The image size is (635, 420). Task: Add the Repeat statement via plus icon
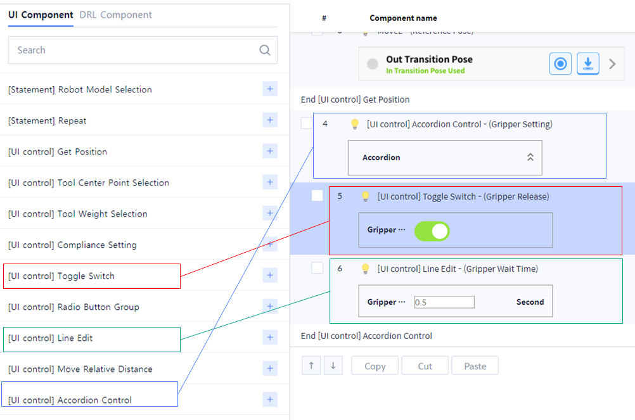[270, 120]
